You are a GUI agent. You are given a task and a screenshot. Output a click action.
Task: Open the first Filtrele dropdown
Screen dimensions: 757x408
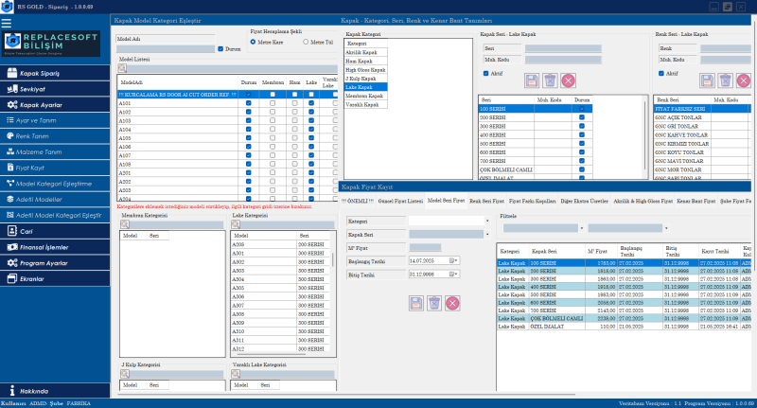click(581, 228)
